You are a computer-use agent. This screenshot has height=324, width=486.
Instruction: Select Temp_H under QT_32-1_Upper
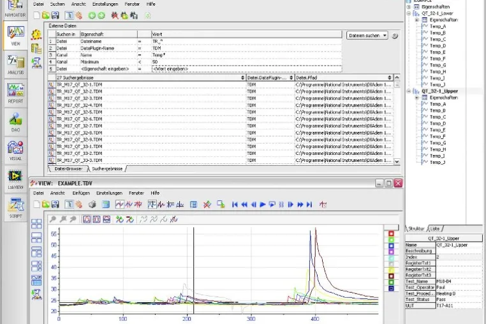tap(438, 149)
